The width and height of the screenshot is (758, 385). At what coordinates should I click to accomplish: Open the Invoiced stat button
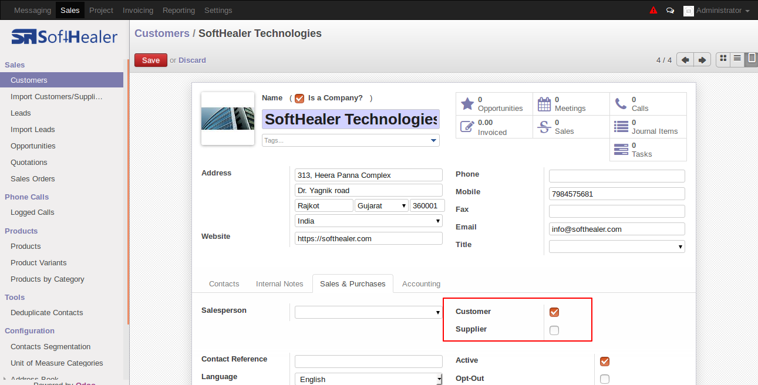(x=494, y=127)
